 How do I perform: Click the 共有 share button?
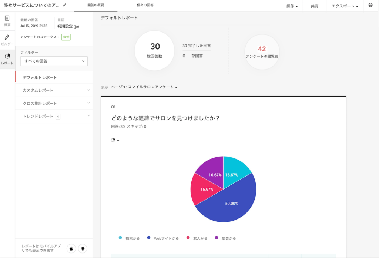315,6
